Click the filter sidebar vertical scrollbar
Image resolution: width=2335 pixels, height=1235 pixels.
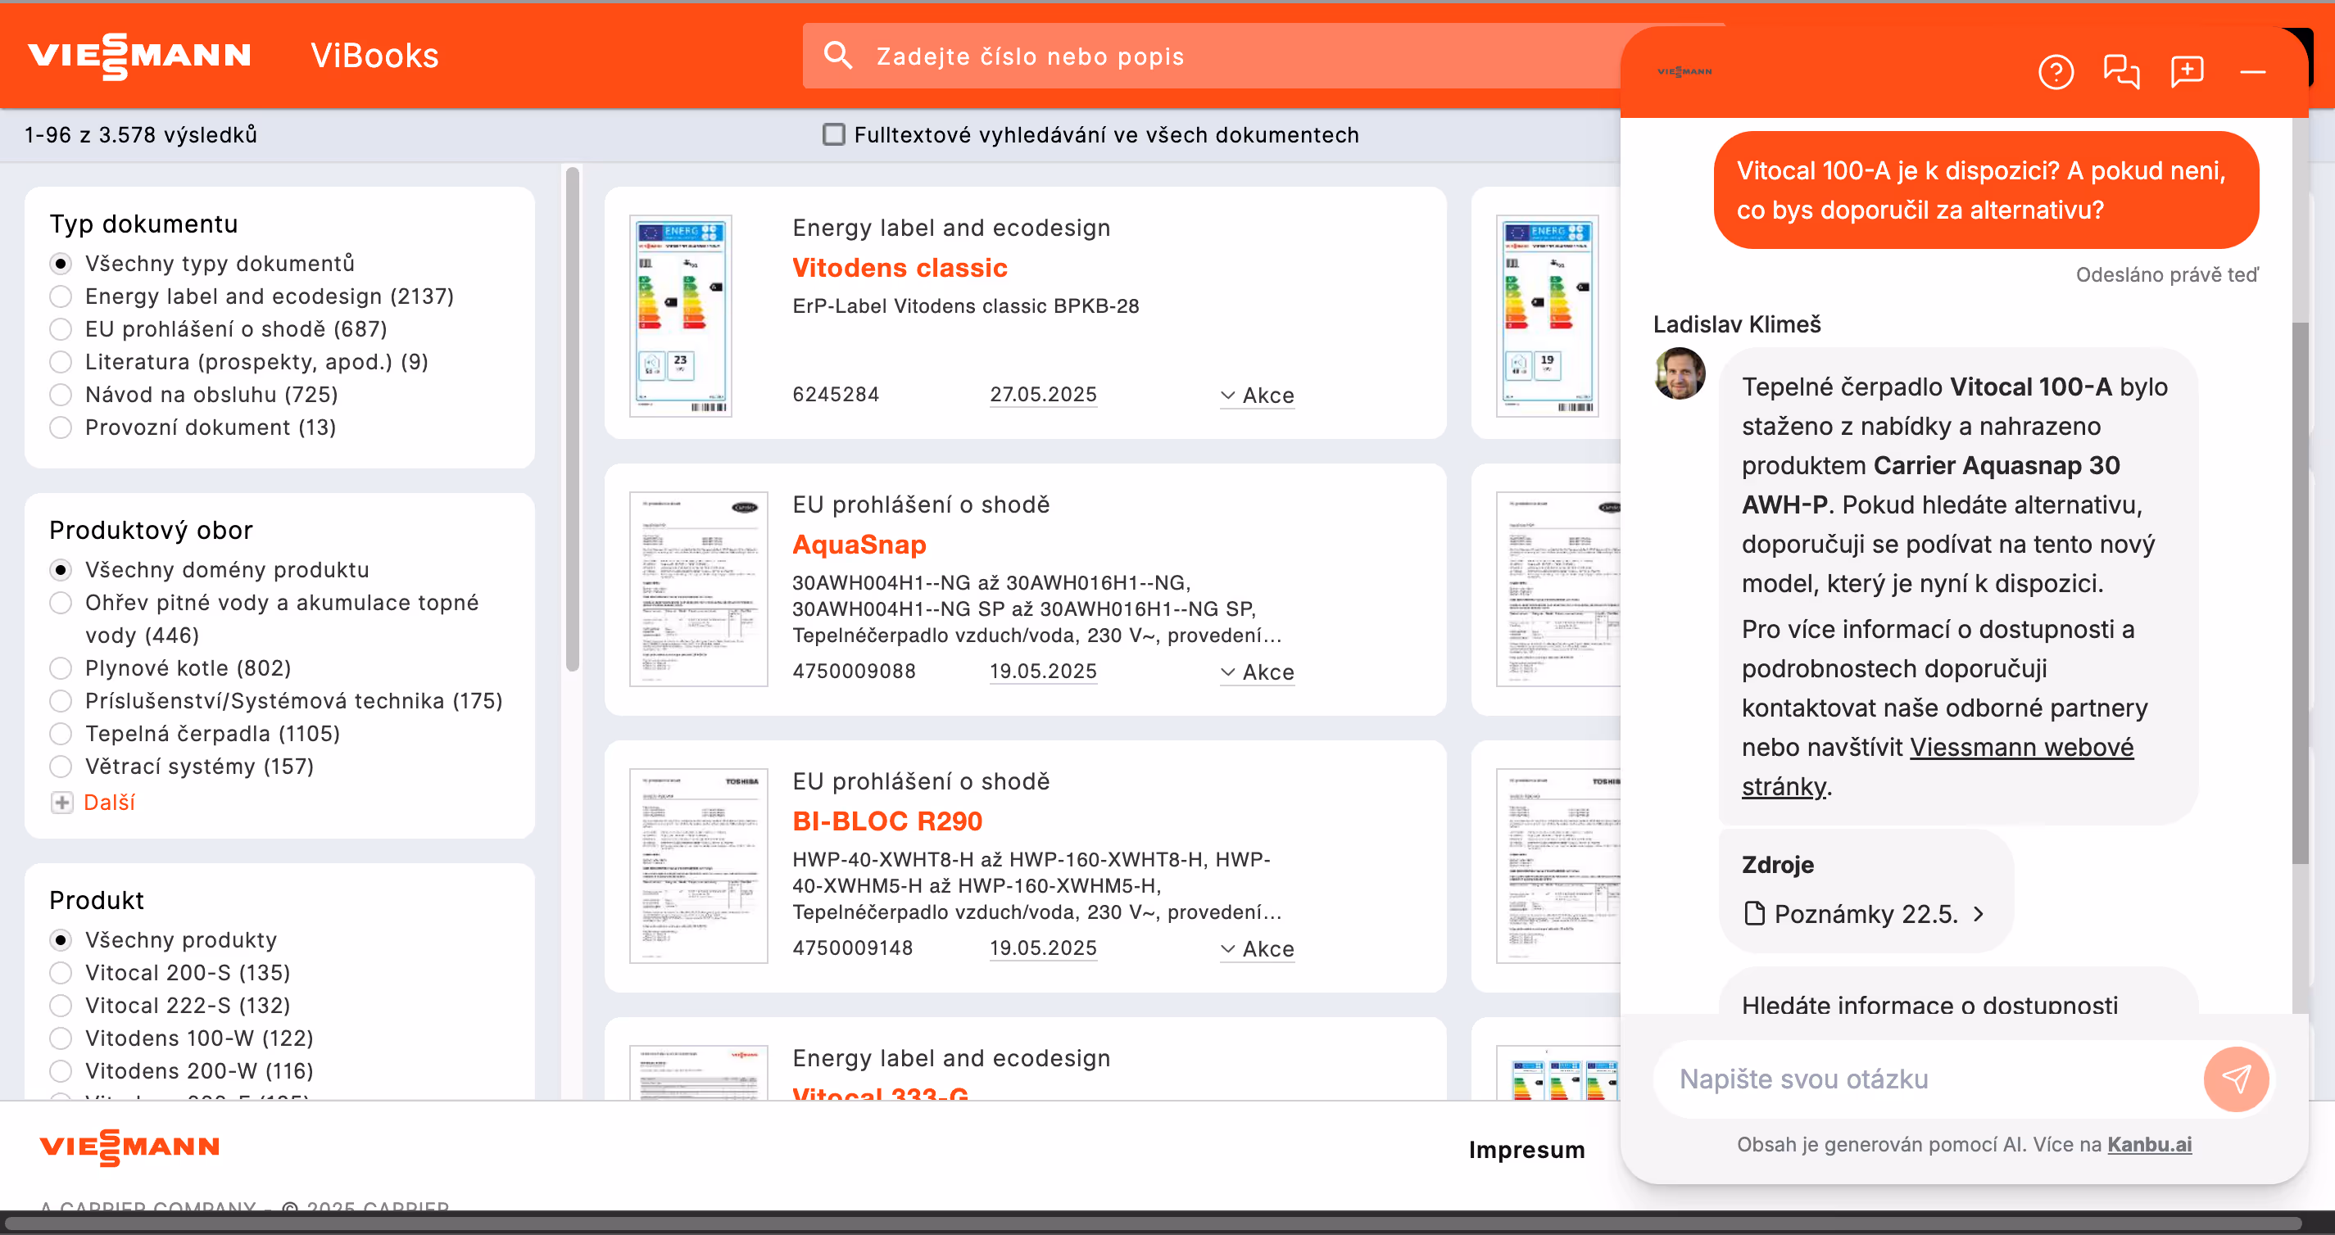coord(572,418)
